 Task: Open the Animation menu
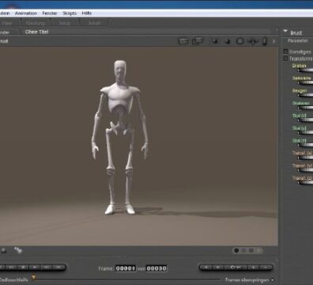[x=26, y=13]
